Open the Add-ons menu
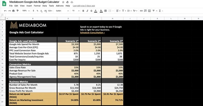The height and width of the screenshot is (106, 203). coord(60,6)
